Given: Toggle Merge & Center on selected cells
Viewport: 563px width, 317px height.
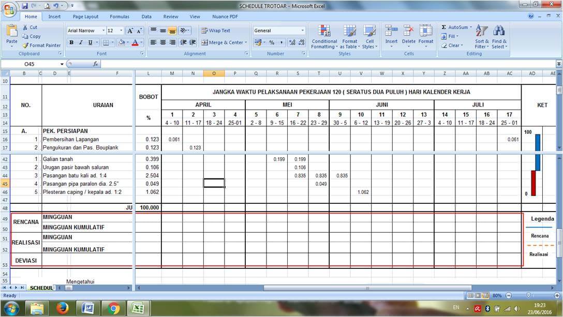Looking at the screenshot, I should tap(221, 42).
